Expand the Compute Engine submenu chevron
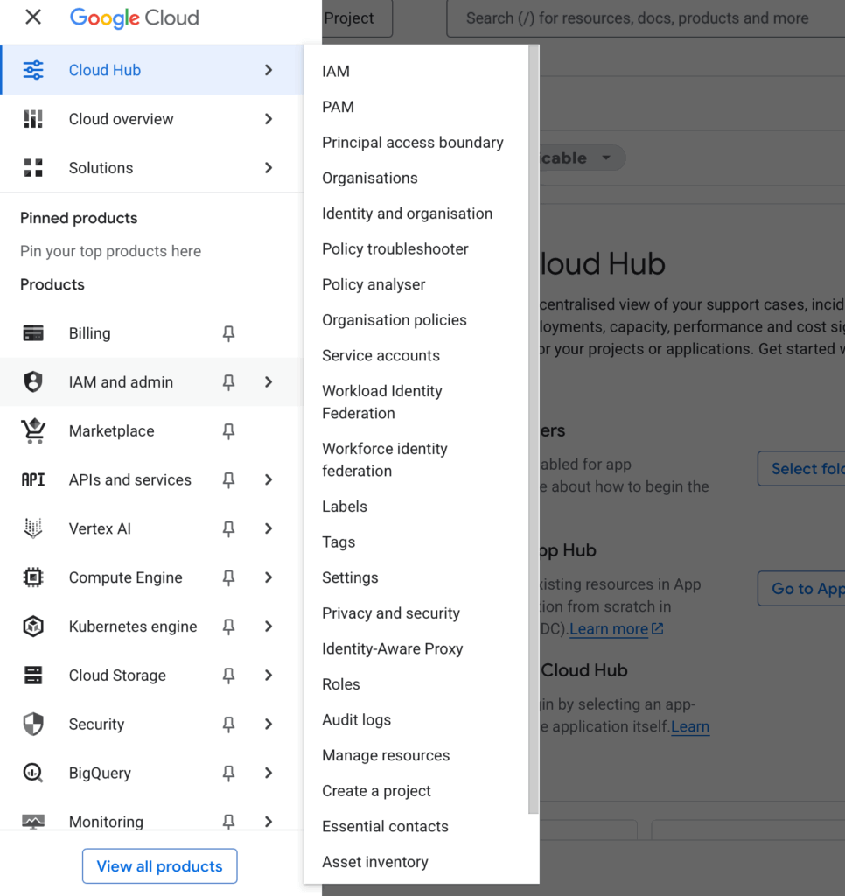This screenshot has width=845, height=896. (269, 577)
